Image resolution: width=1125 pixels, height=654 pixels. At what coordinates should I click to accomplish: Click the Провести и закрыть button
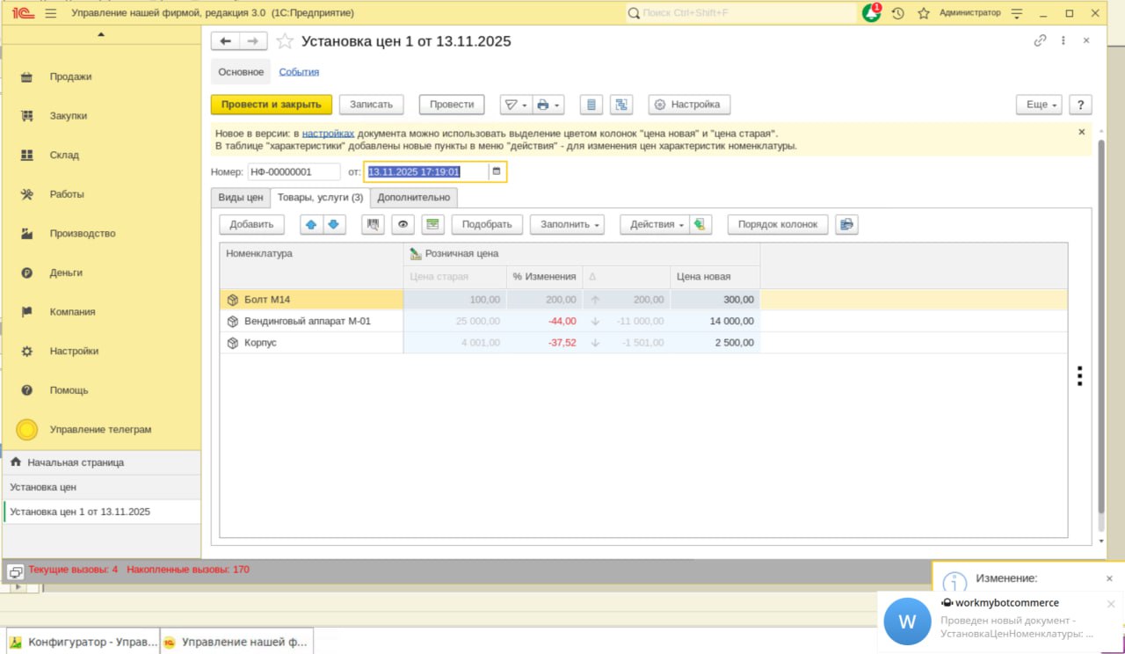tap(271, 105)
